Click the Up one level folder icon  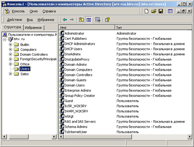click(81, 20)
